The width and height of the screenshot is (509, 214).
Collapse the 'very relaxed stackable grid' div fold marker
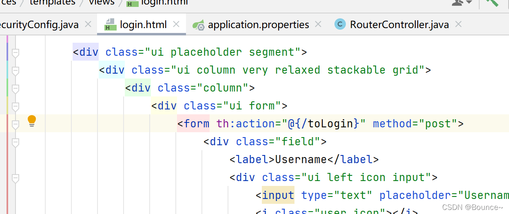[15, 70]
